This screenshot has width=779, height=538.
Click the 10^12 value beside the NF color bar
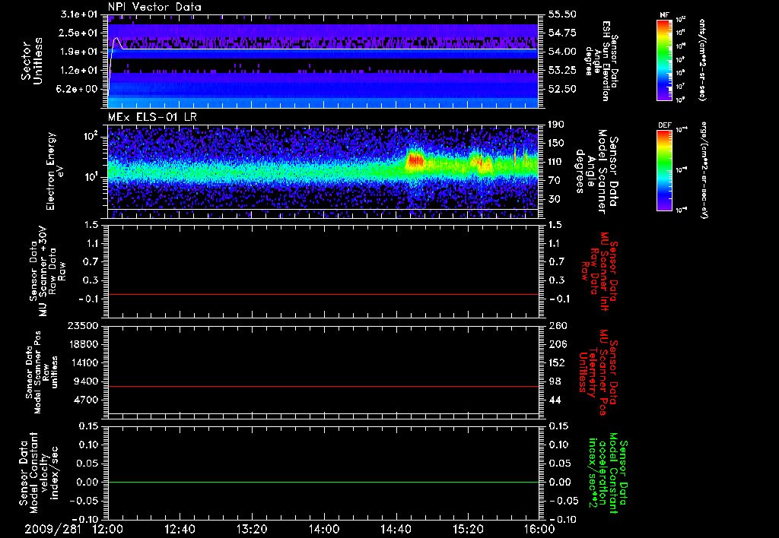pyautogui.click(x=680, y=19)
